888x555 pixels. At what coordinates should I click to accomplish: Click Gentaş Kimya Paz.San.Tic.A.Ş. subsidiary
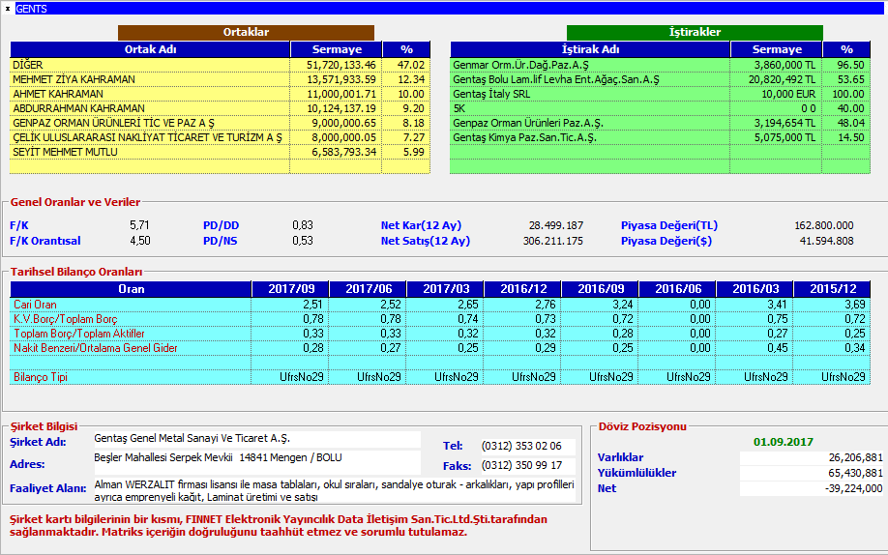coord(524,137)
